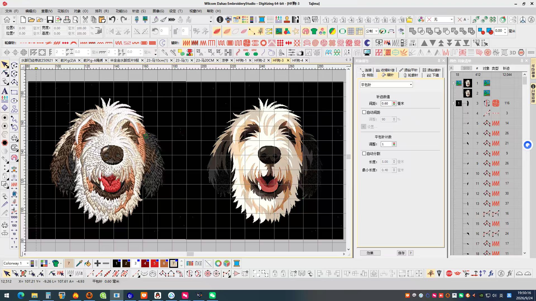Click the Redo arrow icon
Image resolution: width=536 pixels, height=301 pixels.
pos(124,20)
